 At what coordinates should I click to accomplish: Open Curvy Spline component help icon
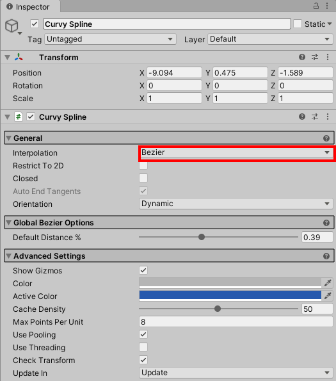pos(302,117)
